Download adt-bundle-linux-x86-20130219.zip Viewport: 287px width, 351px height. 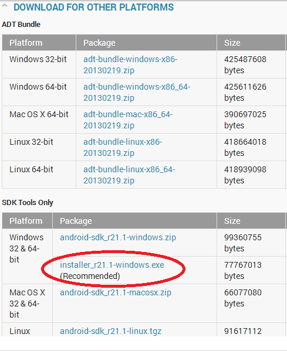click(123, 147)
